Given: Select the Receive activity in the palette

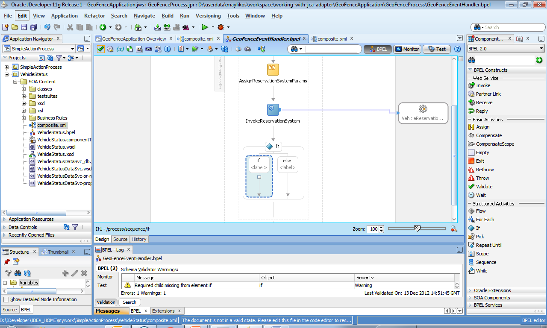Looking at the screenshot, I should click(x=480, y=102).
